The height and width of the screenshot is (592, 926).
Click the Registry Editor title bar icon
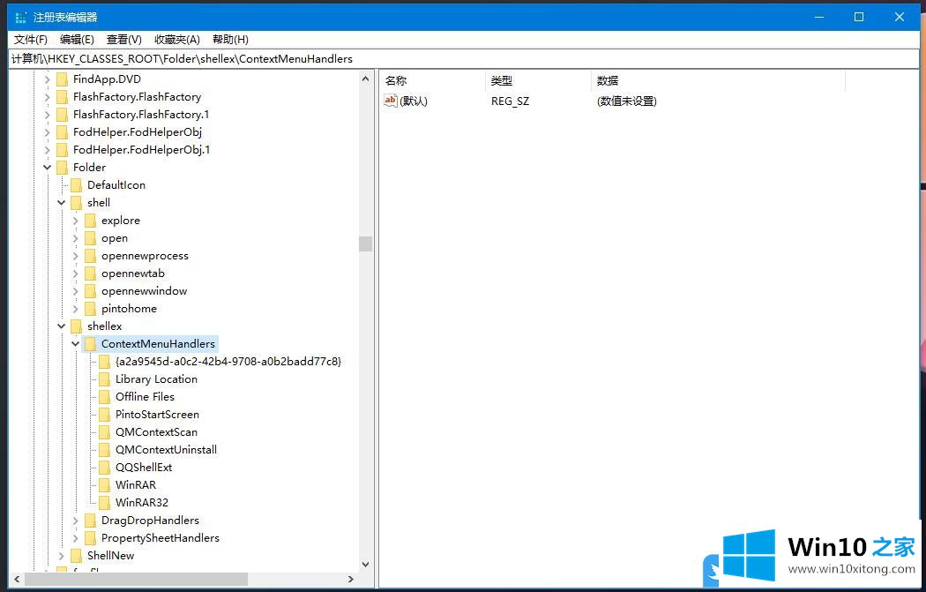click(20, 17)
